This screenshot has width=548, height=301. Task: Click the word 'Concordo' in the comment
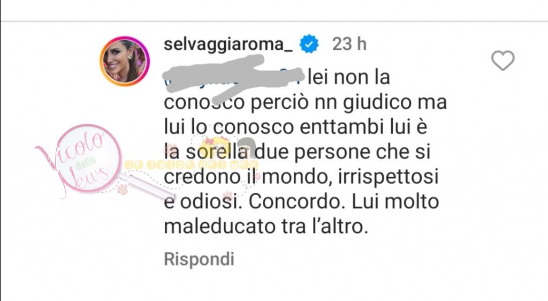(296, 202)
